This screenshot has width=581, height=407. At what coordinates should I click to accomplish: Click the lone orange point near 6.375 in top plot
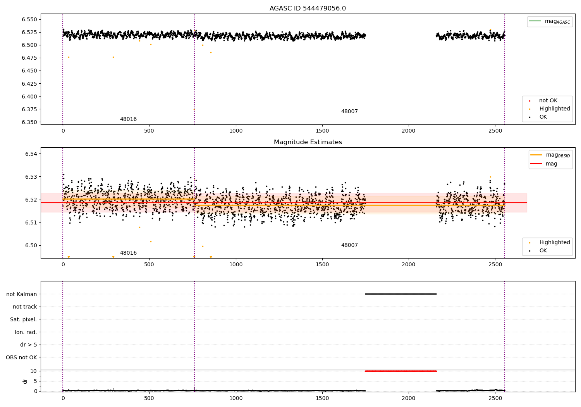[x=194, y=109]
